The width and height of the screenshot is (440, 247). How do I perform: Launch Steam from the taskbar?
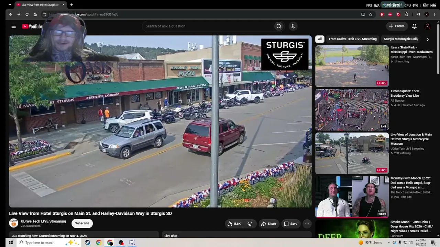(88, 243)
